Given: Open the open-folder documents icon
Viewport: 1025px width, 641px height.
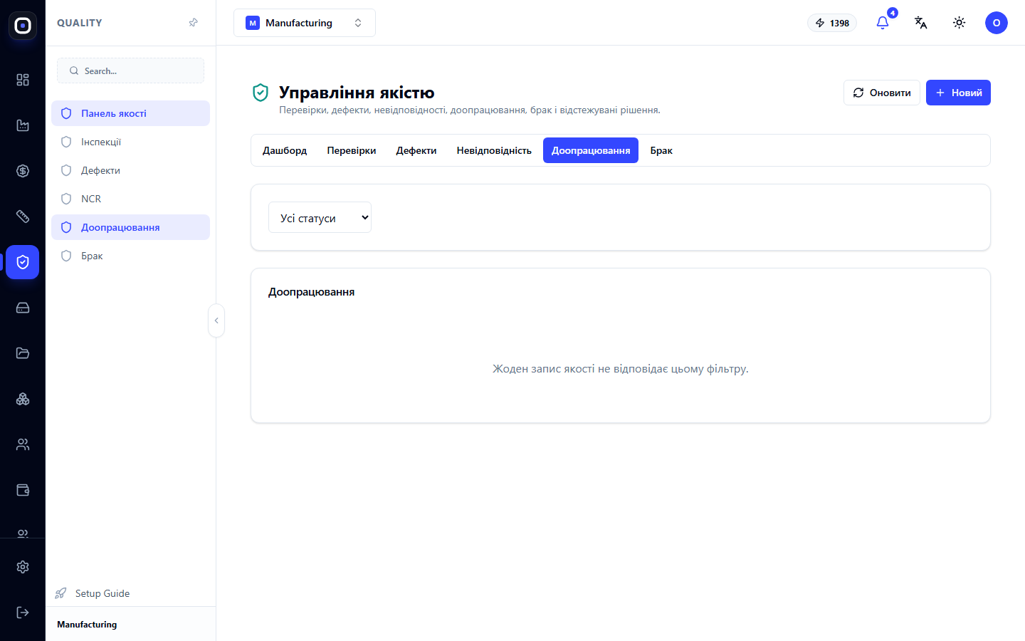Looking at the screenshot, I should click(x=23, y=353).
